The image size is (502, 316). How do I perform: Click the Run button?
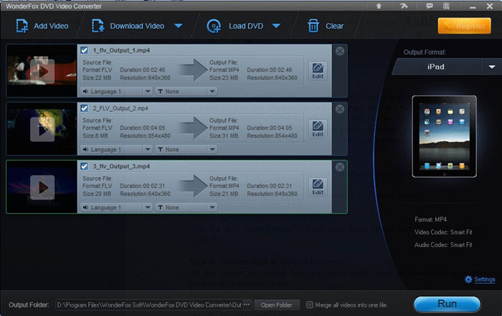coord(447,304)
